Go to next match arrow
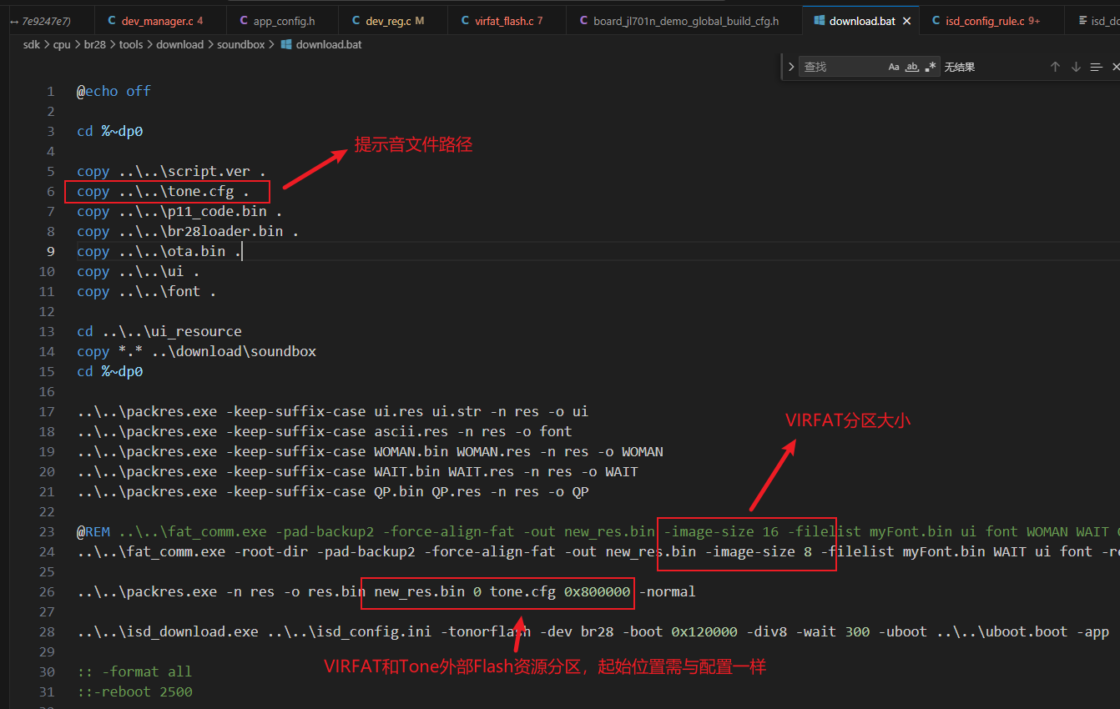This screenshot has height=709, width=1120. tap(1076, 67)
